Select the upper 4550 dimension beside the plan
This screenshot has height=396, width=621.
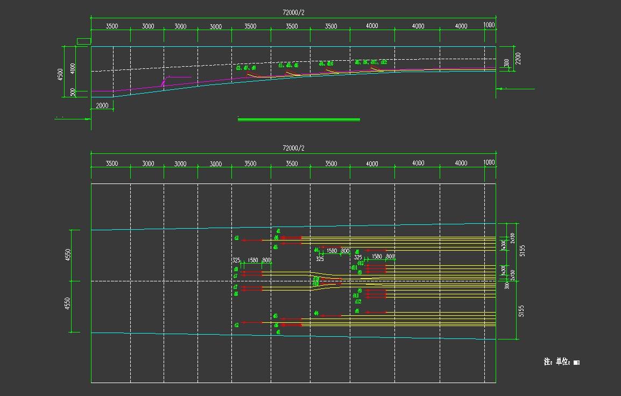click(67, 255)
